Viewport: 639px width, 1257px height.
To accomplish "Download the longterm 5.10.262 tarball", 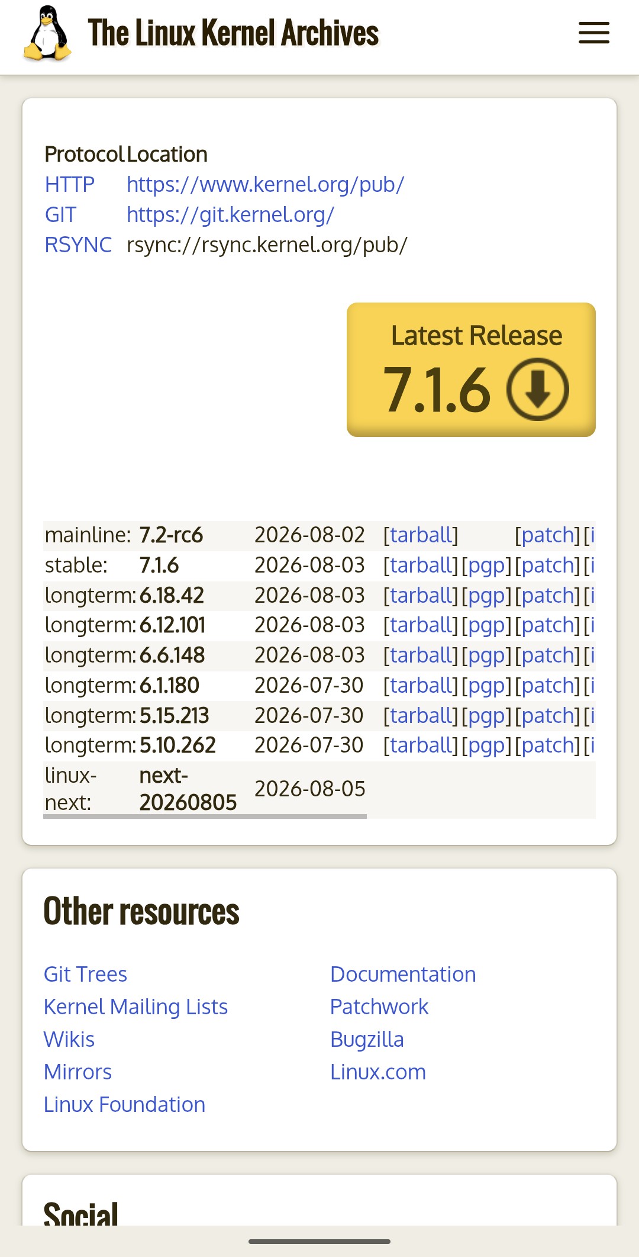I will pos(421,745).
